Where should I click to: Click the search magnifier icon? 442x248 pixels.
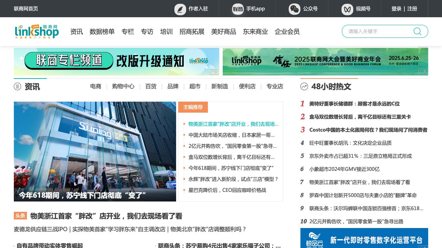coord(417,31)
